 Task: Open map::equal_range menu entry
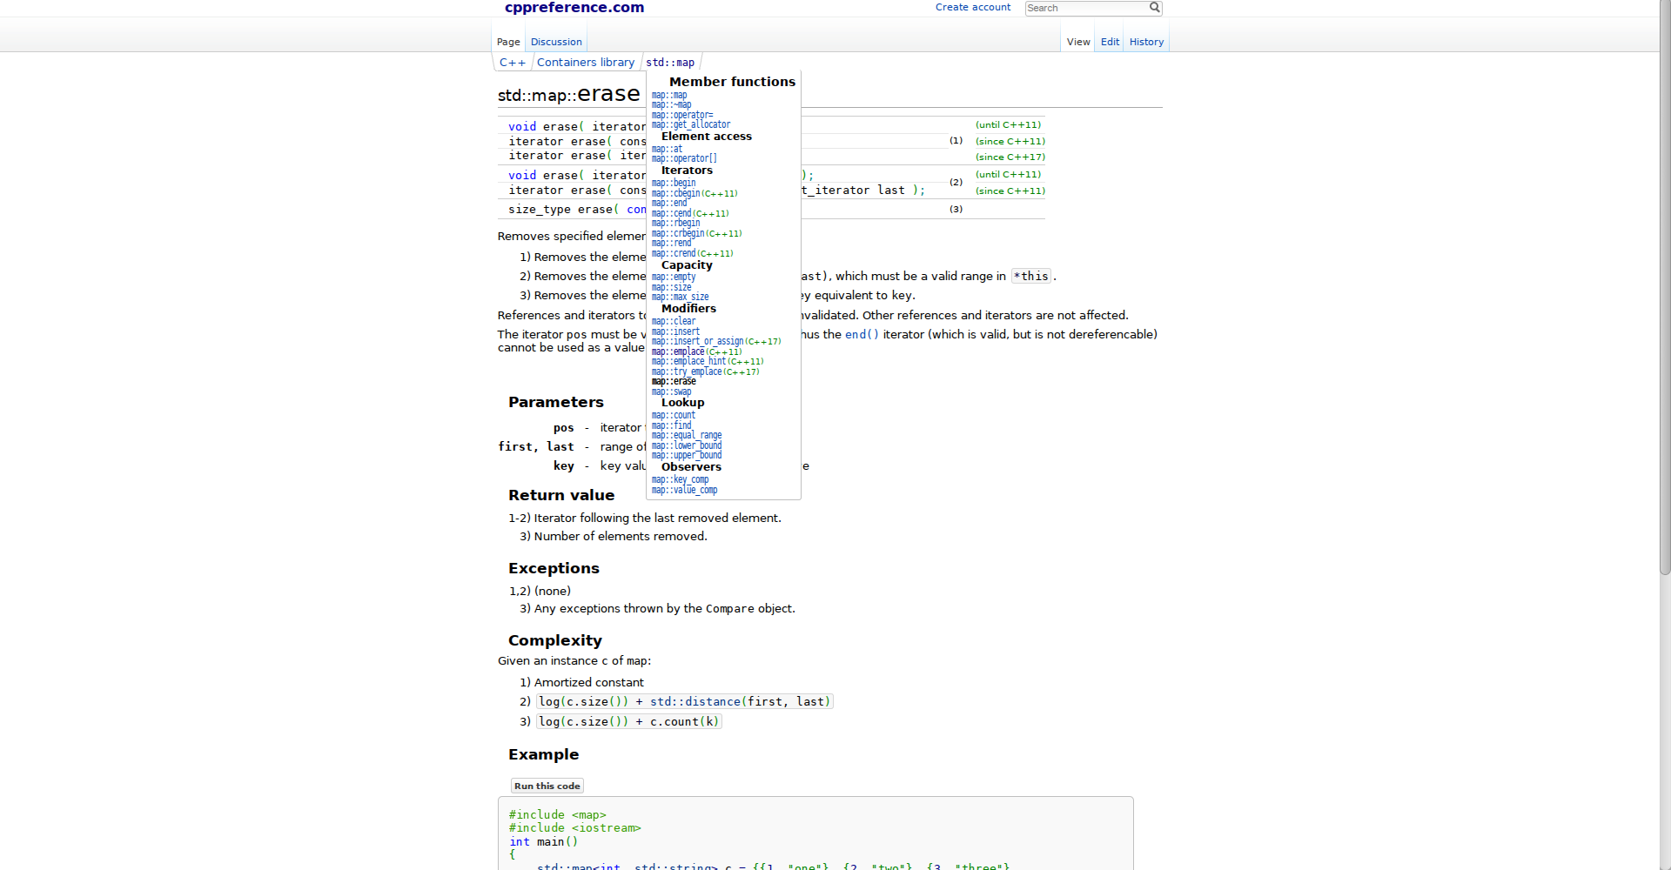[687, 435]
